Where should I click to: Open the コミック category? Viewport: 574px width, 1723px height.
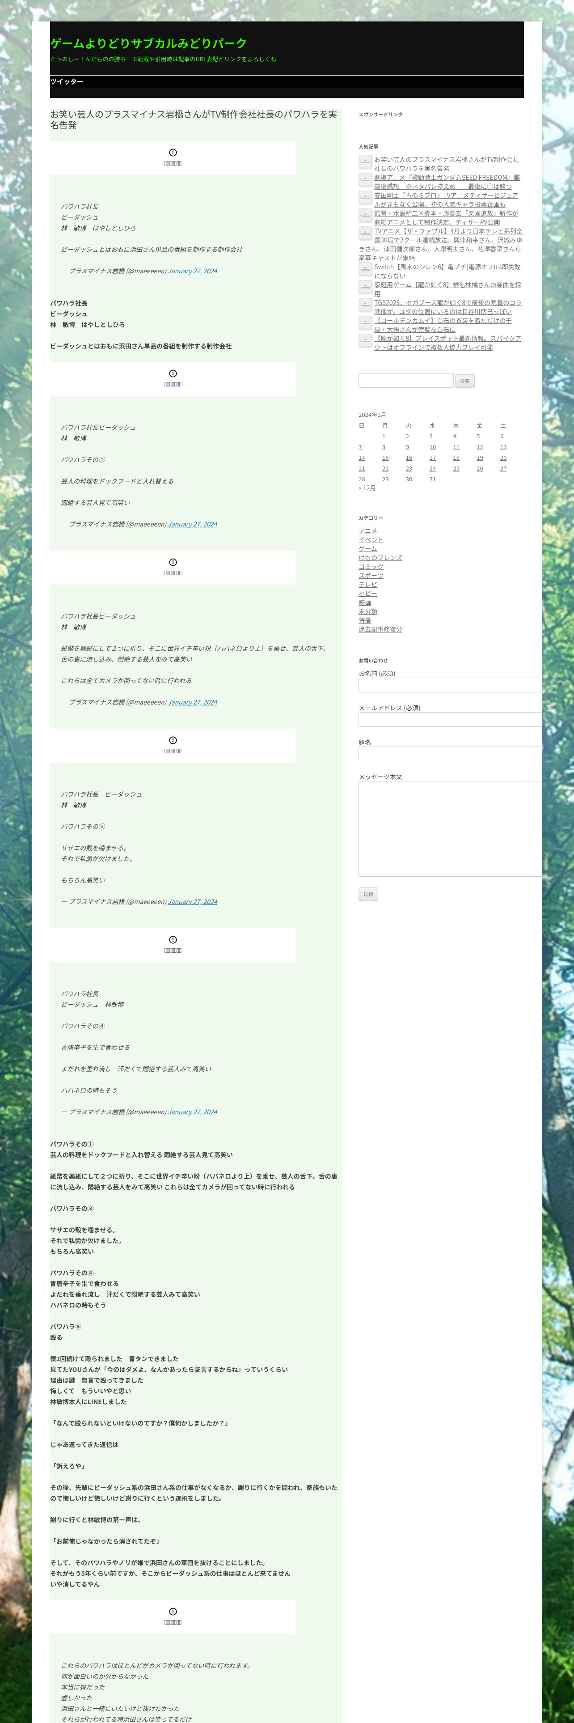click(371, 567)
